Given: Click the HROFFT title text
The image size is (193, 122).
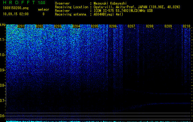Looking at the screenshot, I should point(19,2).
